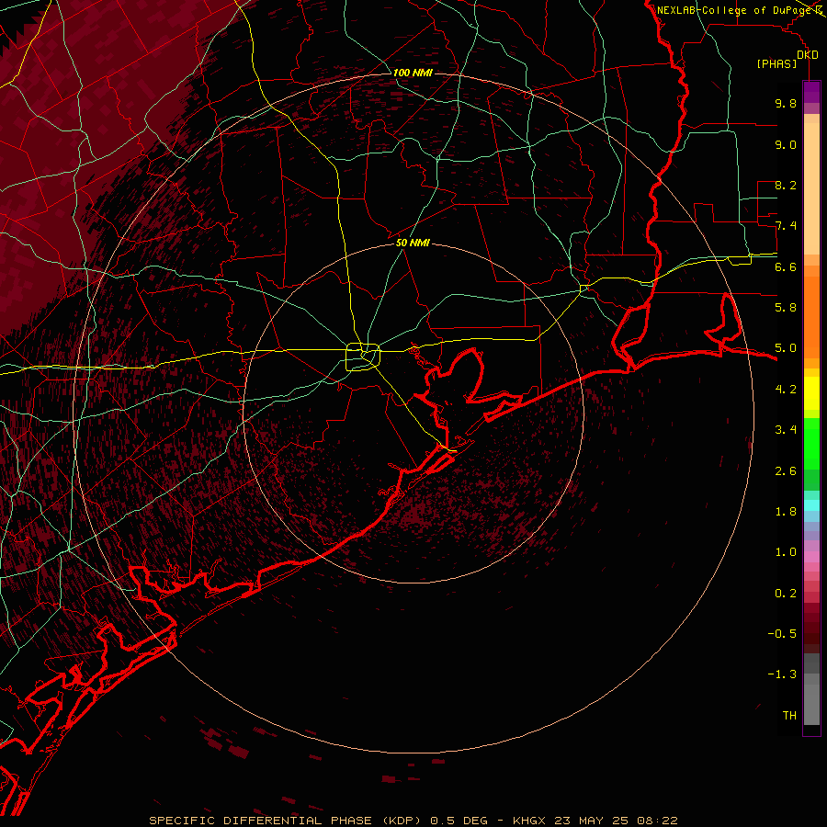The width and height of the screenshot is (827, 827).
Task: Click the 4.2 scale value
Action: pyautogui.click(x=786, y=390)
